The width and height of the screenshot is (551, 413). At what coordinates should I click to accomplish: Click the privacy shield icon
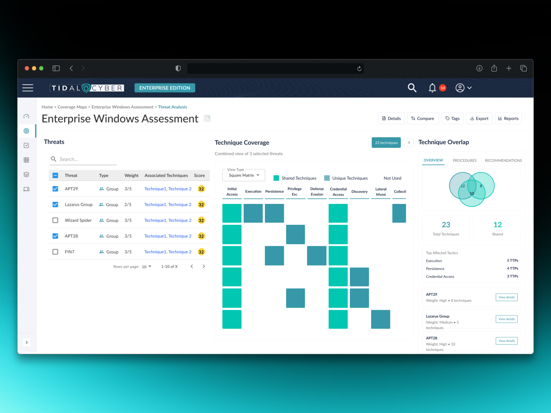click(x=178, y=68)
